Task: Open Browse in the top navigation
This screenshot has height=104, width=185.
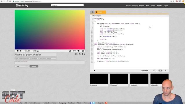Action: click(141, 6)
